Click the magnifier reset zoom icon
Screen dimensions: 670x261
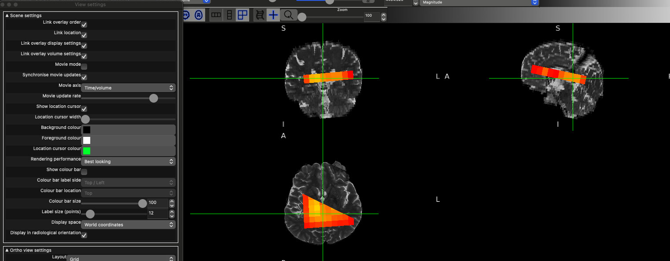coord(288,15)
